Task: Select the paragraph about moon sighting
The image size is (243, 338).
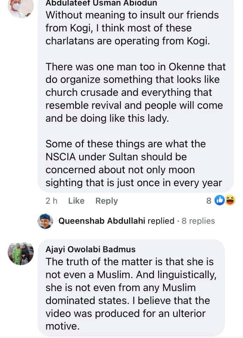Action: point(133,163)
